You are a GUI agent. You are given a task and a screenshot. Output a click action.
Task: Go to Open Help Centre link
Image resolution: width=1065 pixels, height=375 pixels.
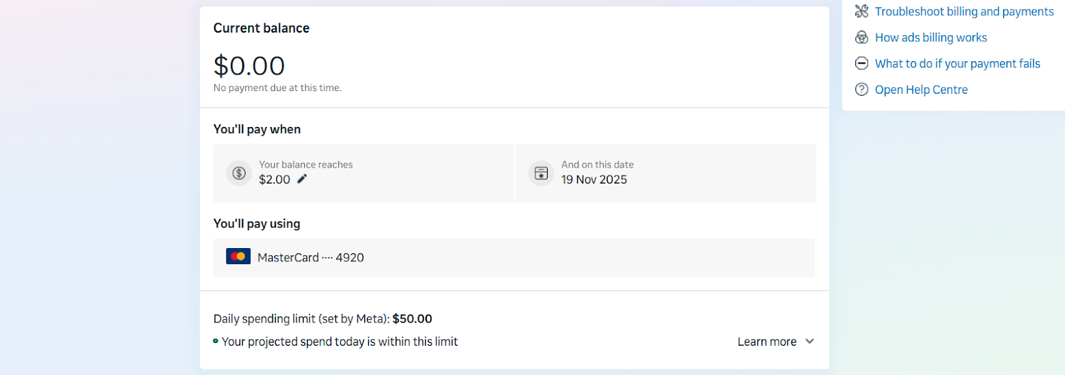click(x=921, y=89)
